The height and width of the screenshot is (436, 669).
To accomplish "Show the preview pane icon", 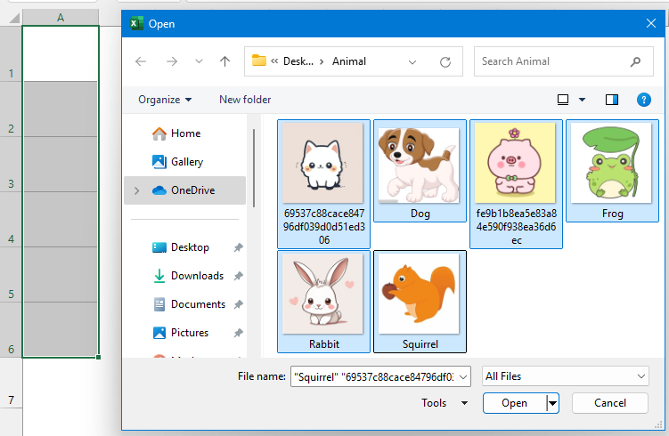I will point(612,100).
